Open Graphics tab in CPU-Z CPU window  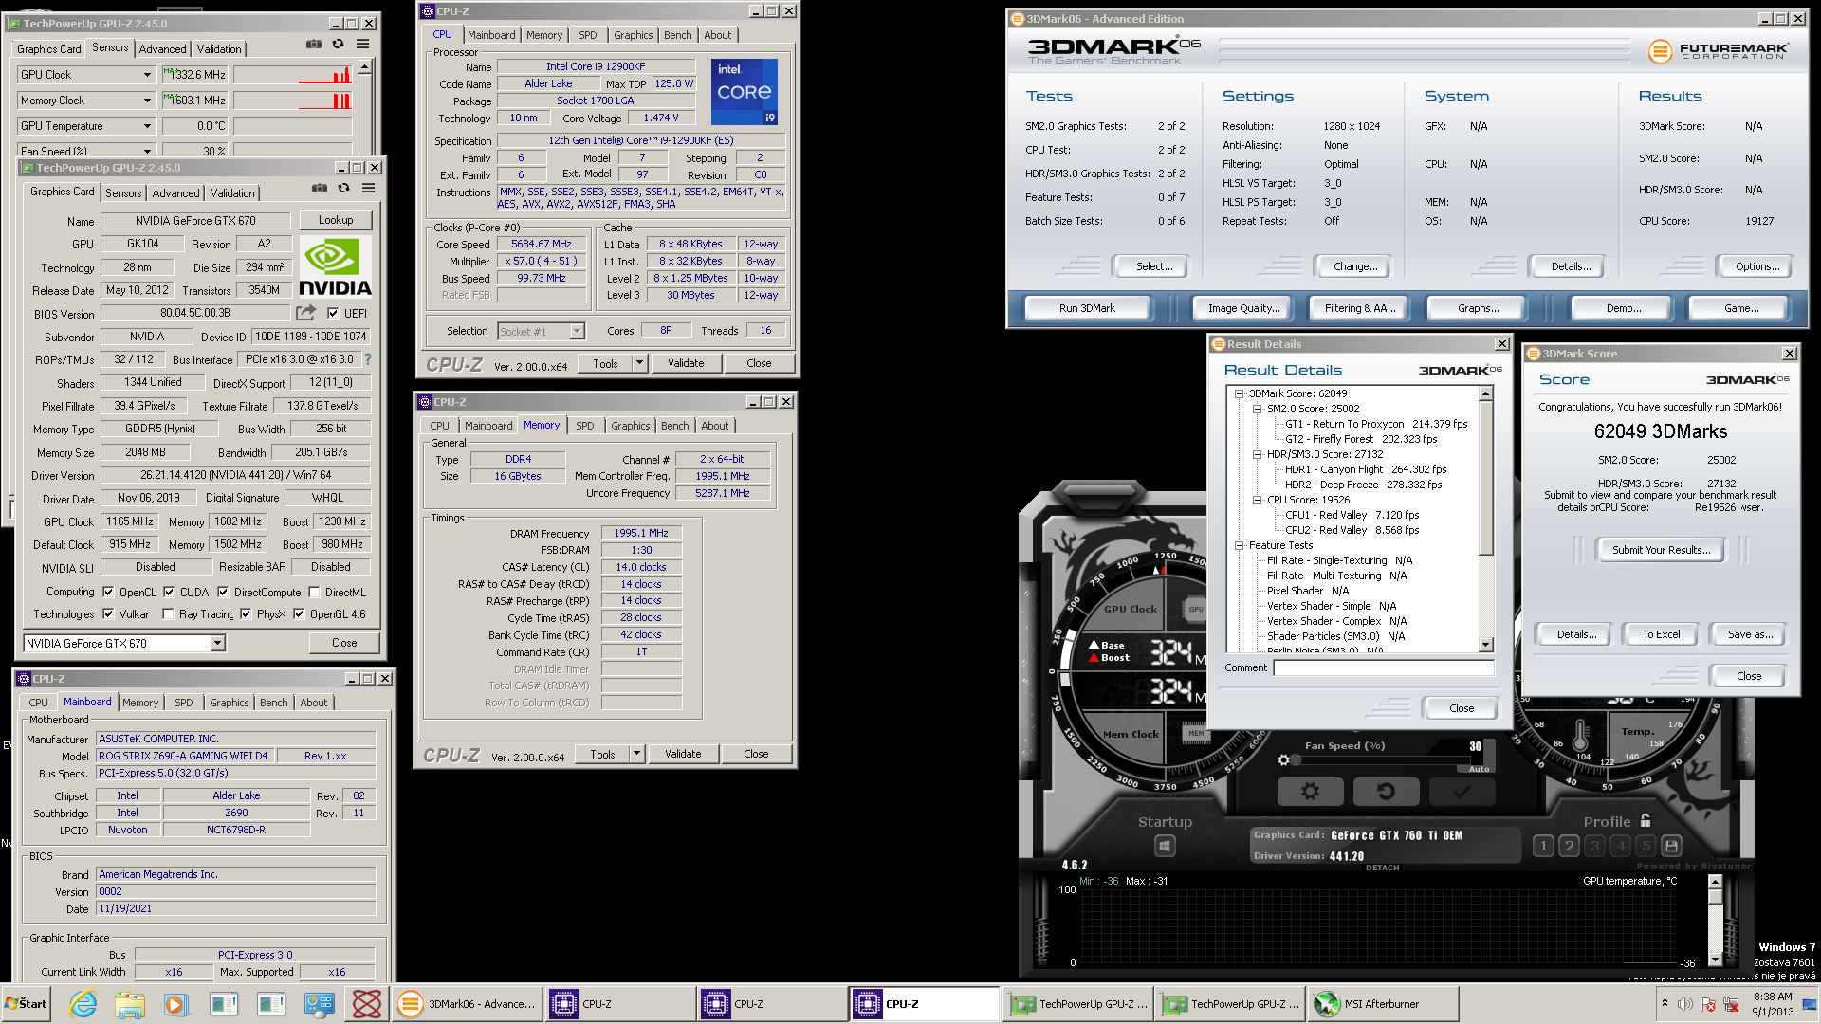(633, 35)
